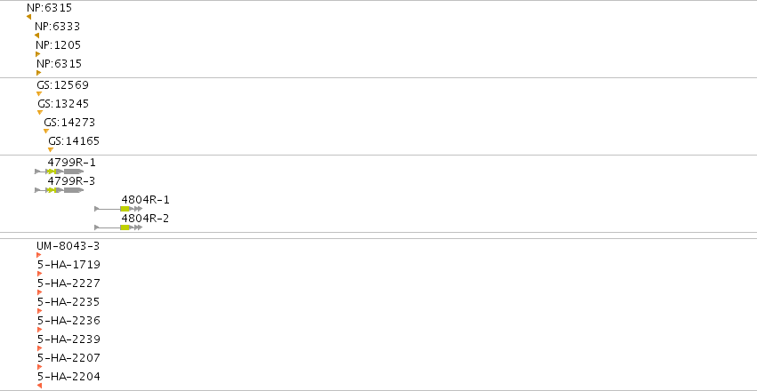757x391 pixels.
Task: Click the 5-HA-2239 marker arrow
Action: click(x=40, y=348)
